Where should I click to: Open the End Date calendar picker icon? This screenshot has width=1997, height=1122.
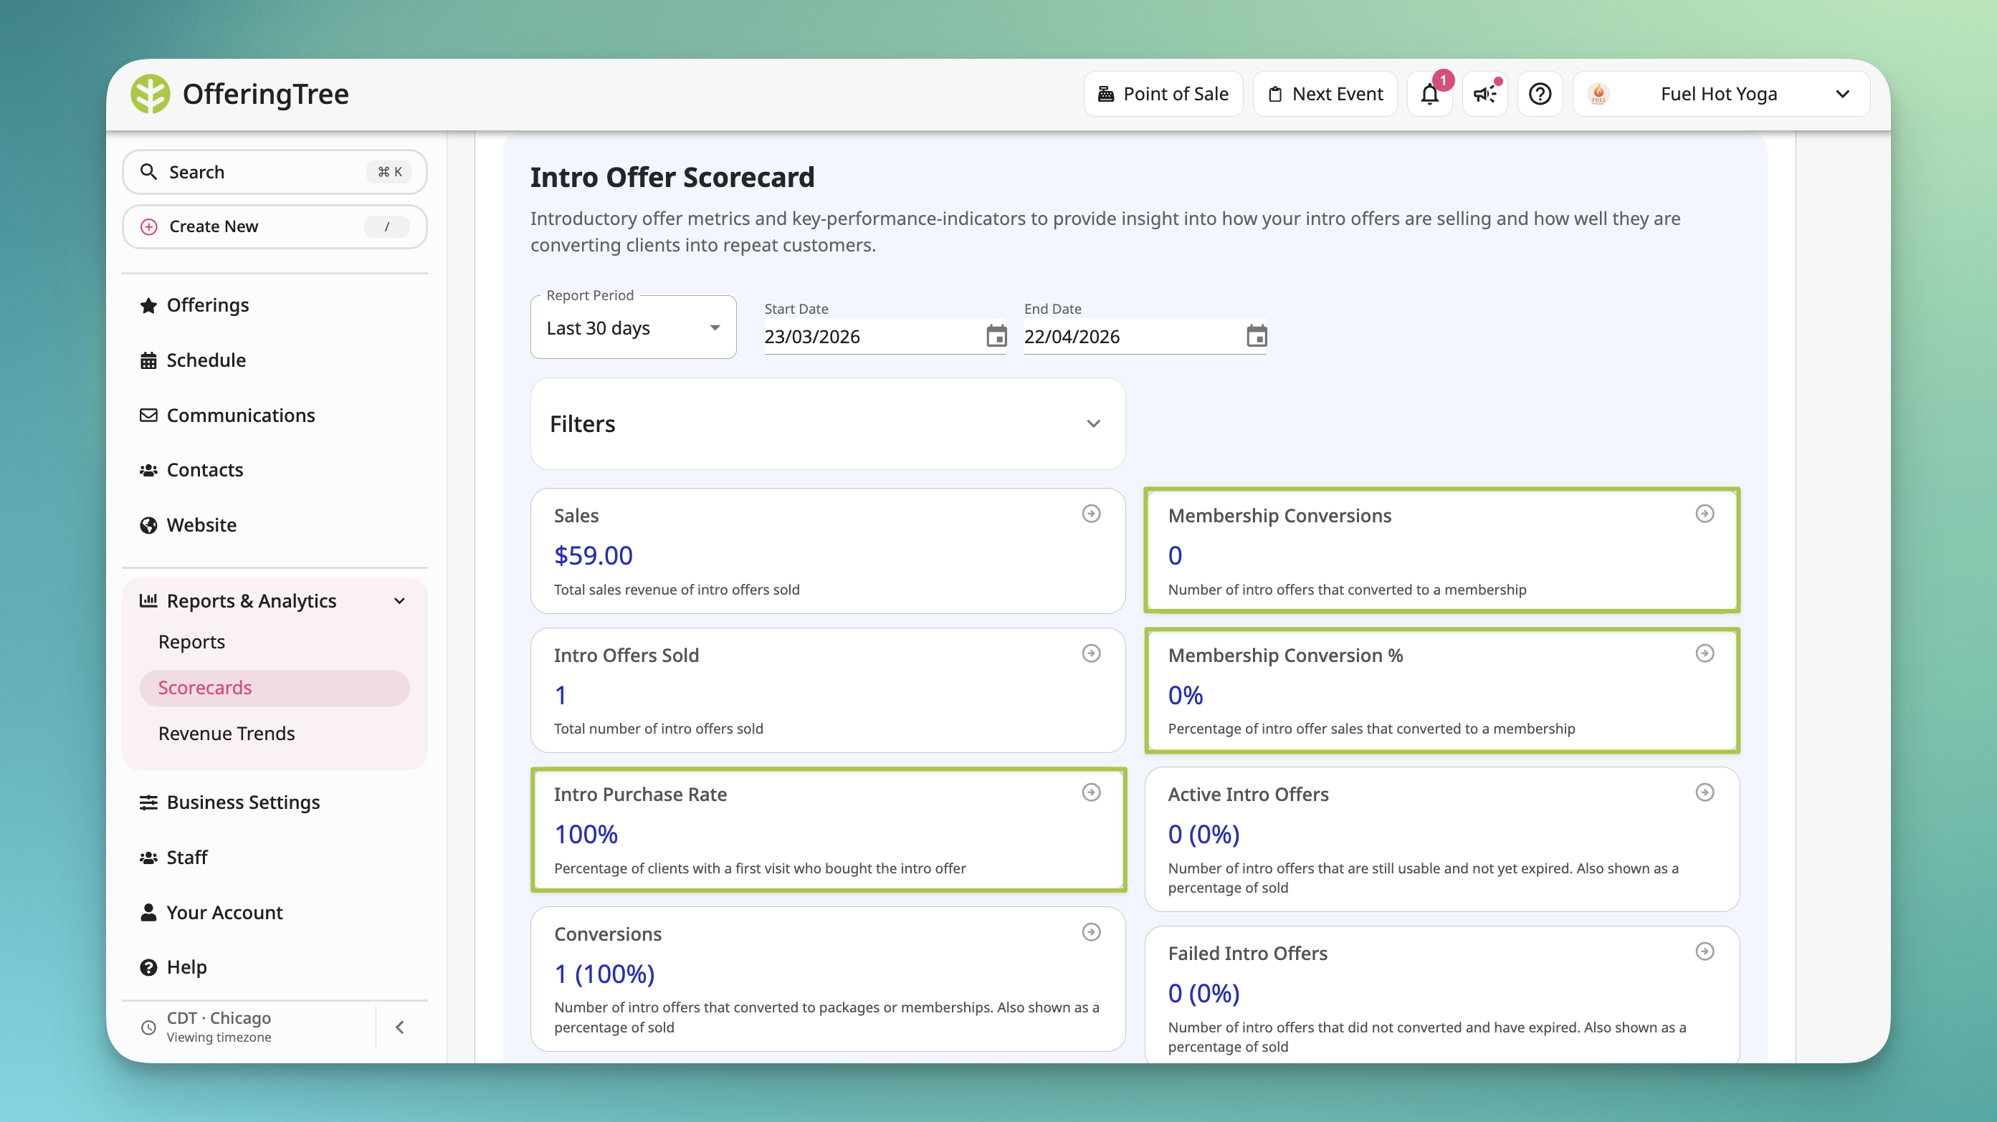pyautogui.click(x=1257, y=336)
